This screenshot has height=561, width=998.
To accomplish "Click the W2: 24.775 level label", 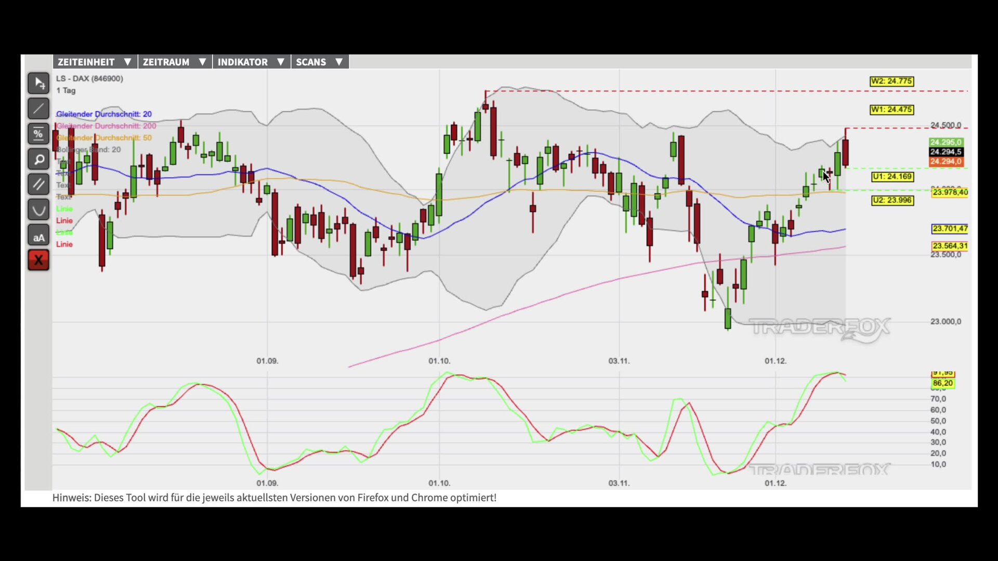I will click(x=891, y=81).
